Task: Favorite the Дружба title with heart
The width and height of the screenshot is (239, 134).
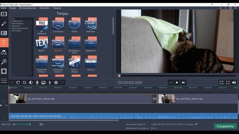Action: pyautogui.click(x=54, y=38)
